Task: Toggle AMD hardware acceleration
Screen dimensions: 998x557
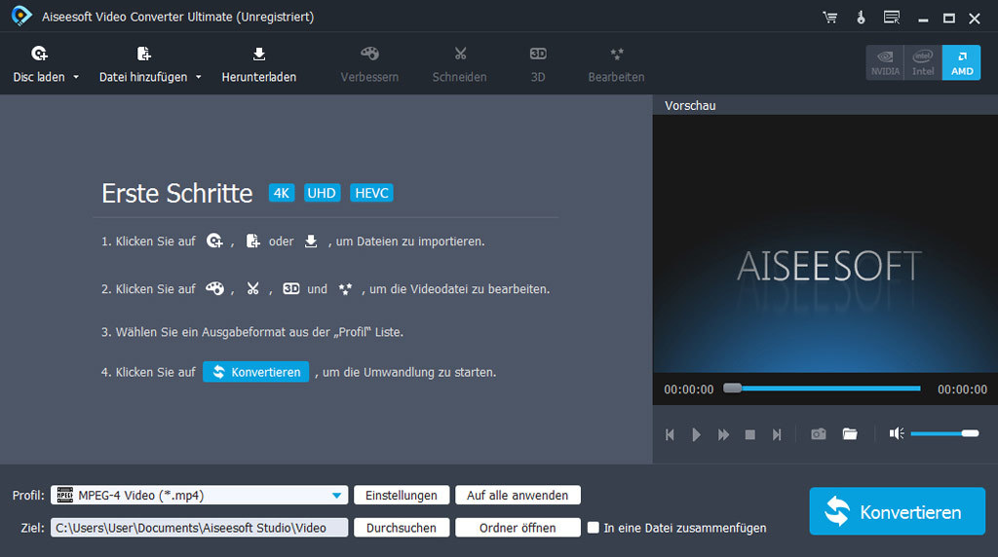Action: pyautogui.click(x=962, y=62)
